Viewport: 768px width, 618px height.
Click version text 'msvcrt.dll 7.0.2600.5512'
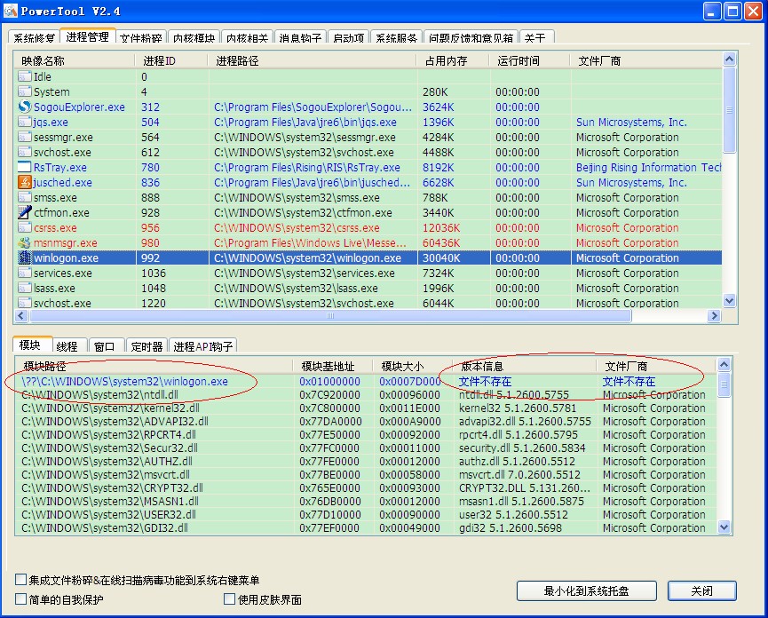pyautogui.click(x=519, y=474)
